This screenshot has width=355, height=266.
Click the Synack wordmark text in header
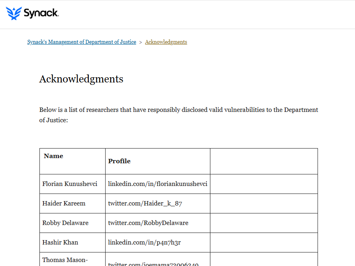tap(41, 13)
